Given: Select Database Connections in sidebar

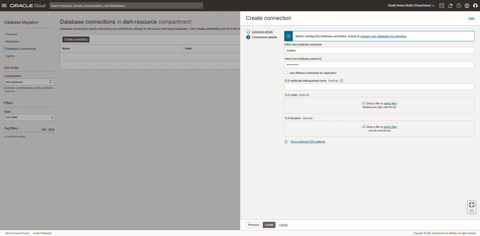Looking at the screenshot, I should click(x=21, y=49).
